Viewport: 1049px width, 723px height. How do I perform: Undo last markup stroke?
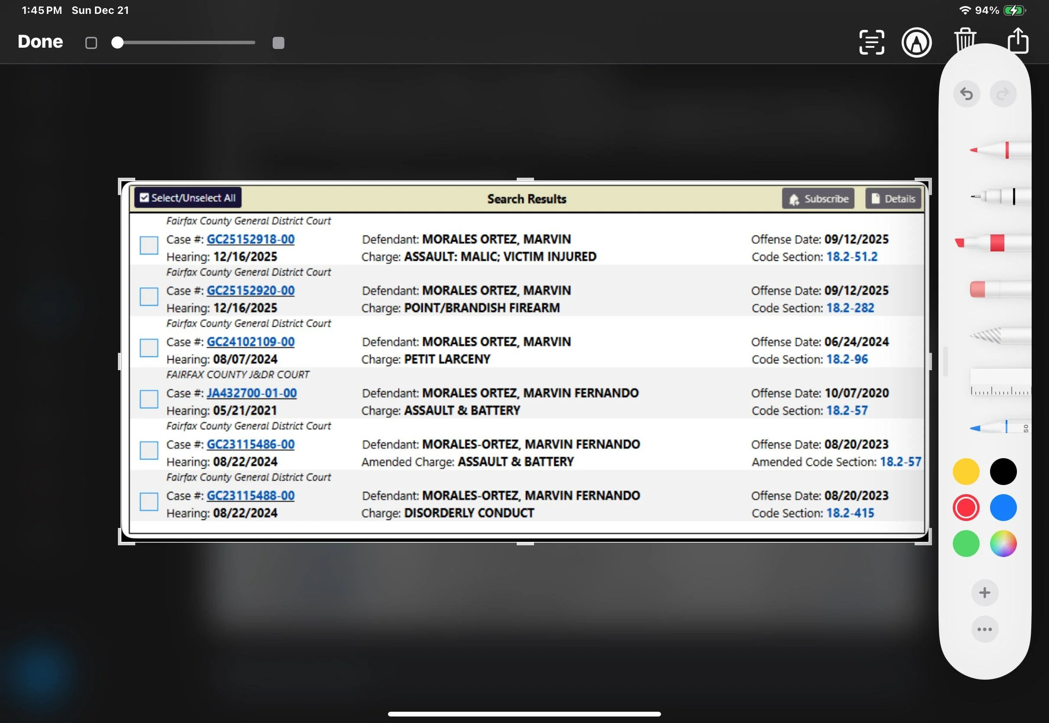point(966,94)
